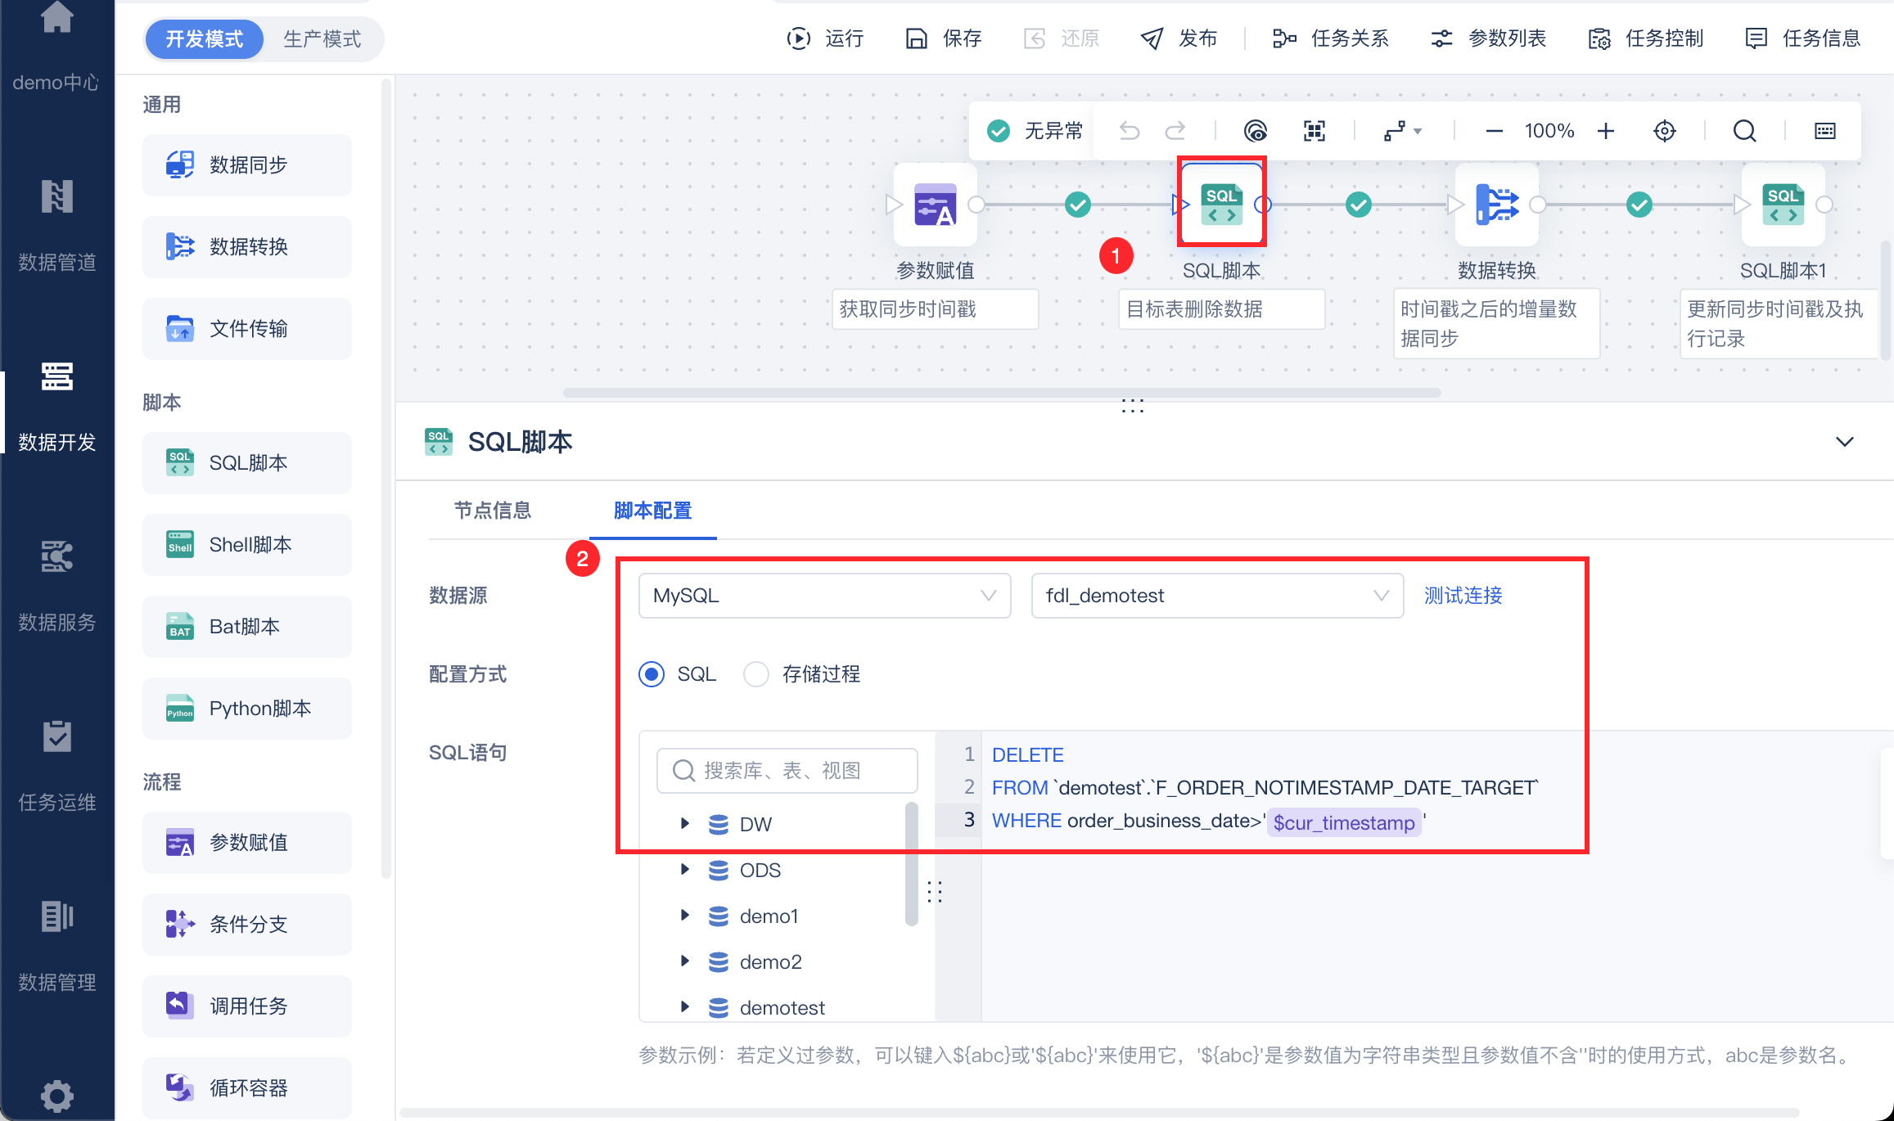Click the 测试连接 link
The width and height of the screenshot is (1894, 1121).
1463,596
